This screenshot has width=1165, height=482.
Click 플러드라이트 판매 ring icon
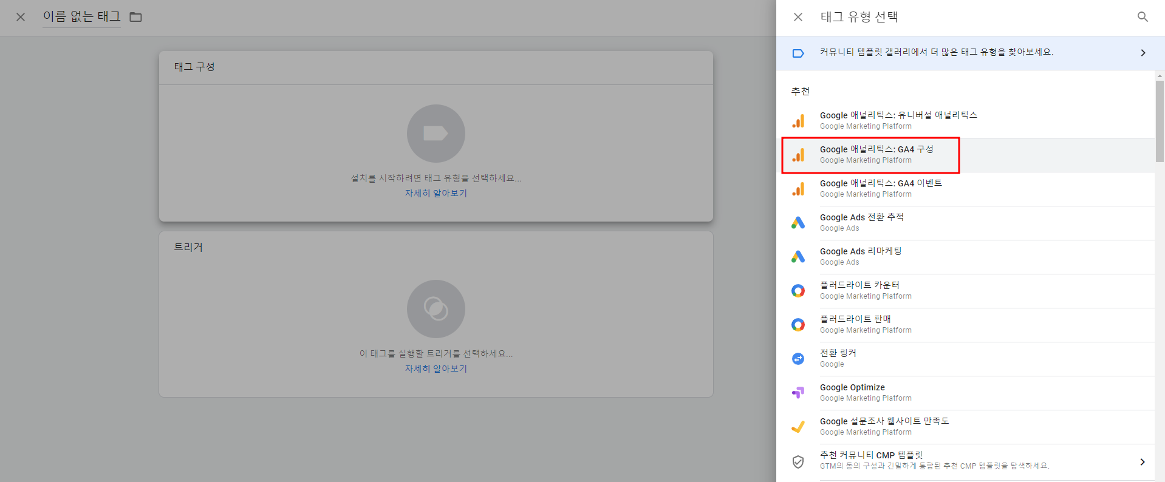pyautogui.click(x=798, y=325)
